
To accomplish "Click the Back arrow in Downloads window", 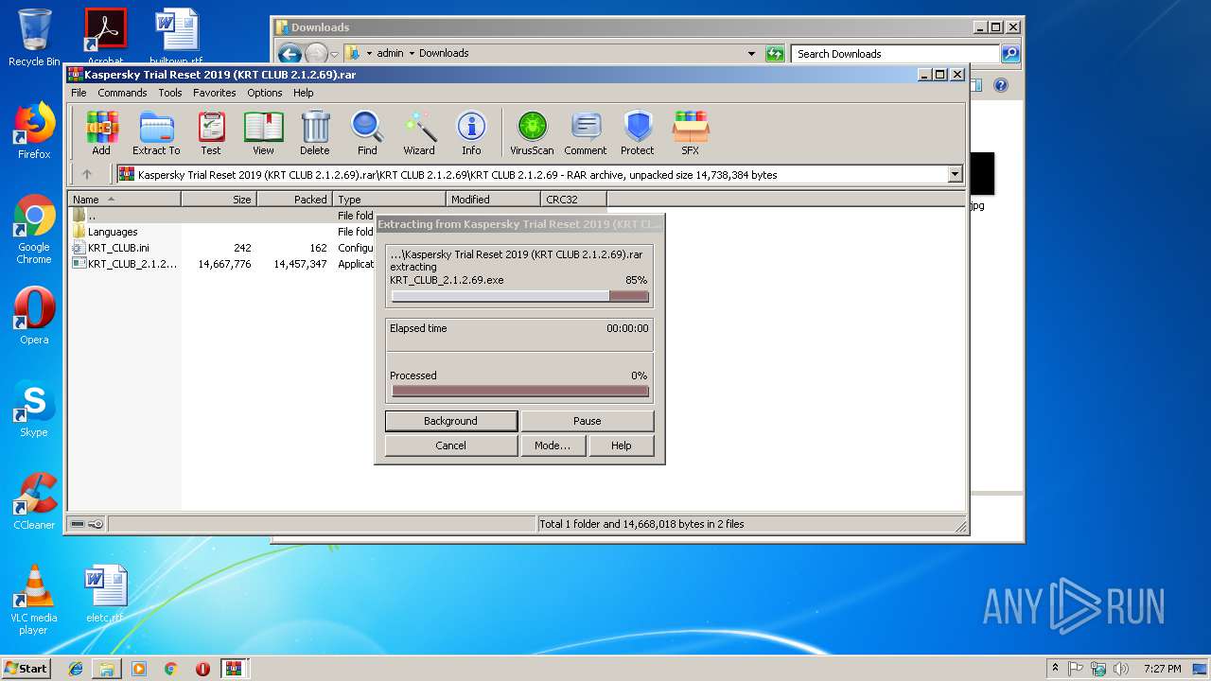I will [290, 54].
